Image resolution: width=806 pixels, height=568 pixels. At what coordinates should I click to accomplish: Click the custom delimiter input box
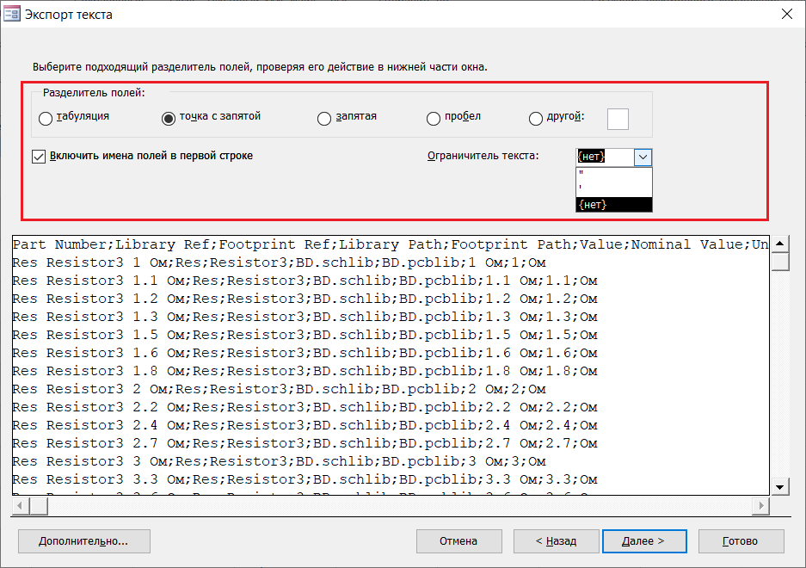pyautogui.click(x=618, y=119)
